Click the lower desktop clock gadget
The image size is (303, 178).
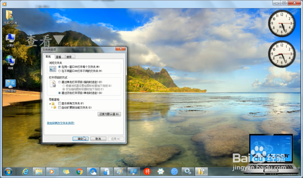[x=282, y=54]
